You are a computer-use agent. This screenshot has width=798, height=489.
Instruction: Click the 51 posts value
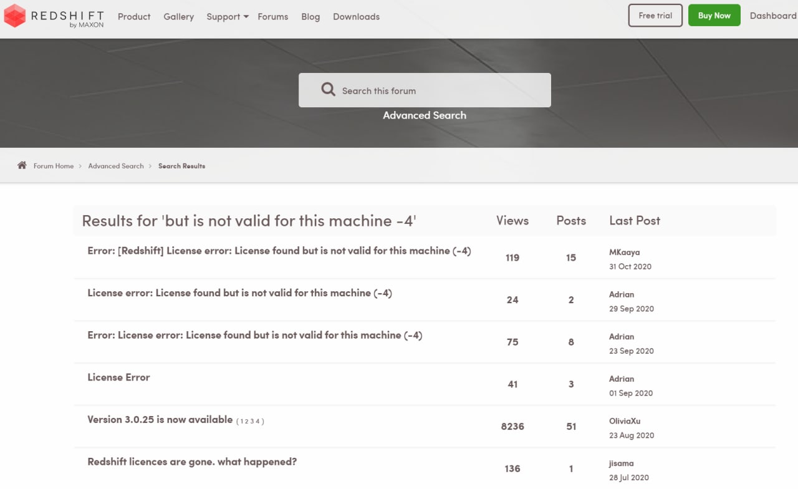(x=571, y=427)
